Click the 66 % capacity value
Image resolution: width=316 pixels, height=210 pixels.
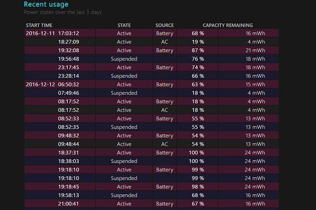198,76
